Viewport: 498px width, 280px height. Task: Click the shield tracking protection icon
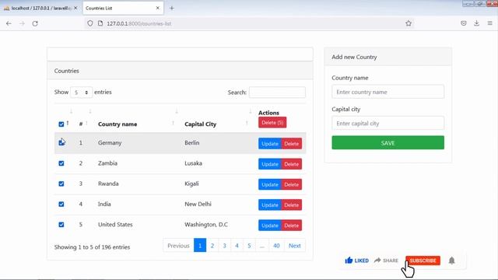pos(90,23)
